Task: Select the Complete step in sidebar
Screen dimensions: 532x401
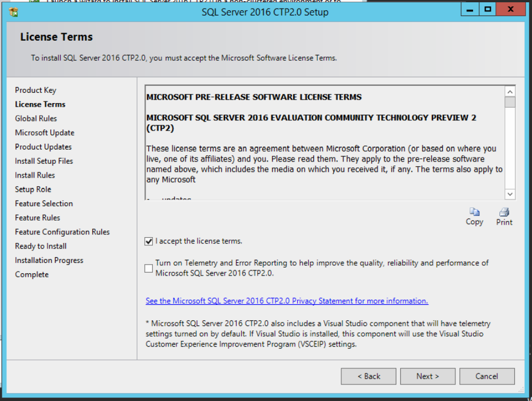Action: click(32, 275)
